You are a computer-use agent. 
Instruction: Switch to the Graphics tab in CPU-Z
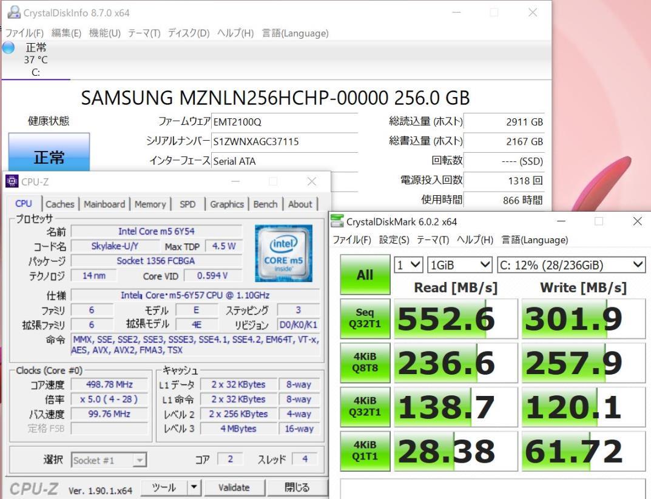pyautogui.click(x=227, y=204)
